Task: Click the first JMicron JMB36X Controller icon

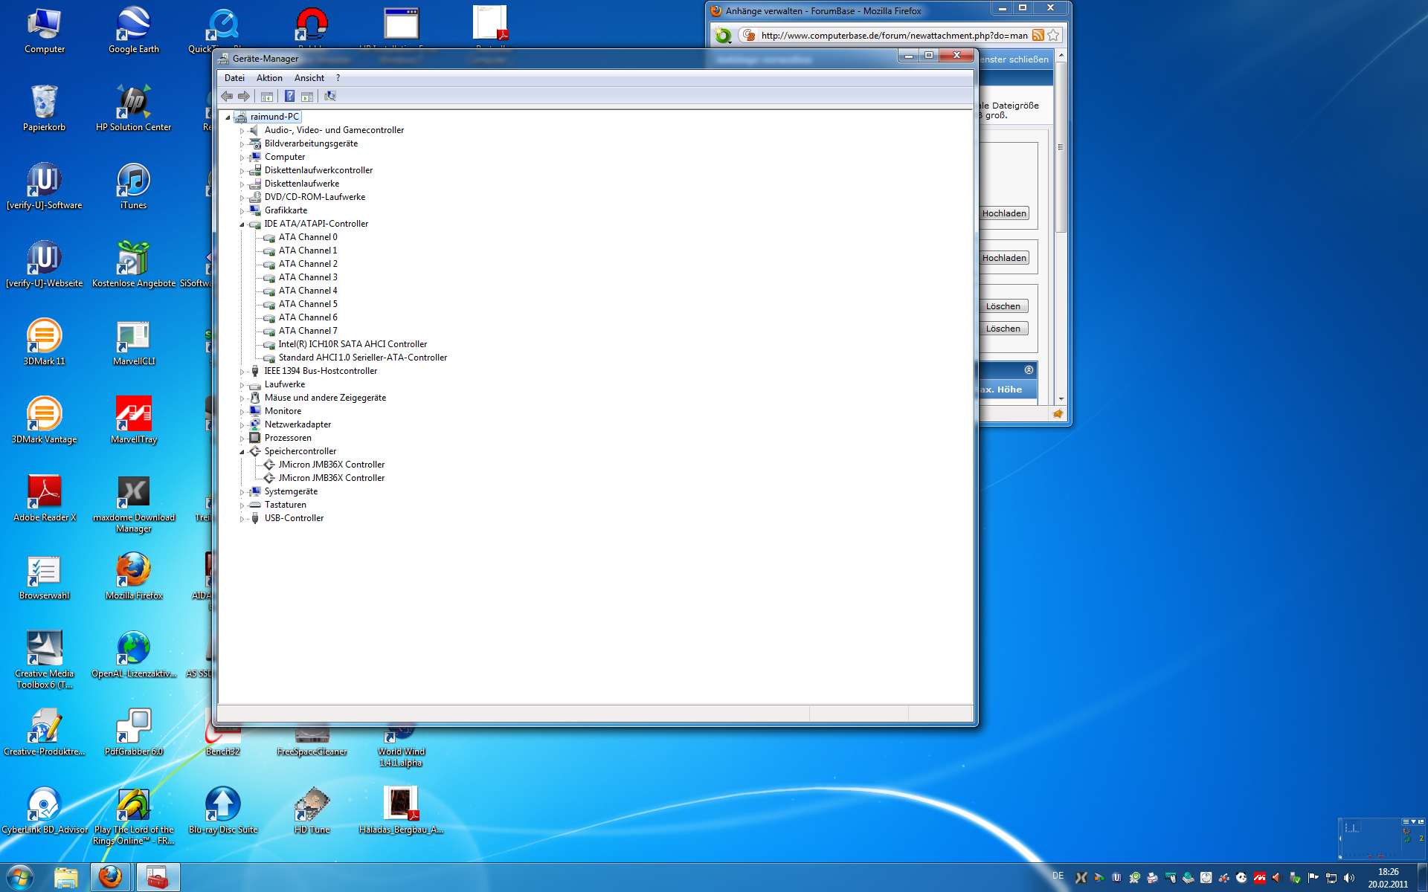Action: (x=269, y=465)
